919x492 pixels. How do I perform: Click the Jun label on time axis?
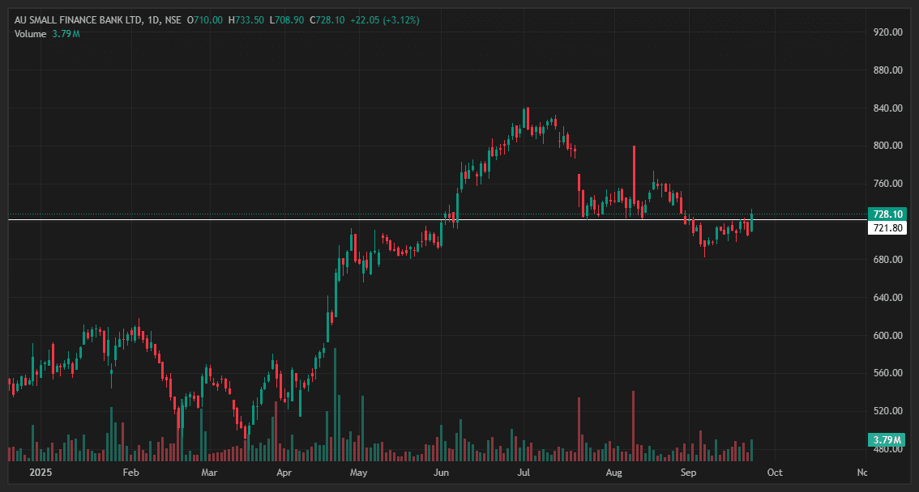tap(442, 473)
